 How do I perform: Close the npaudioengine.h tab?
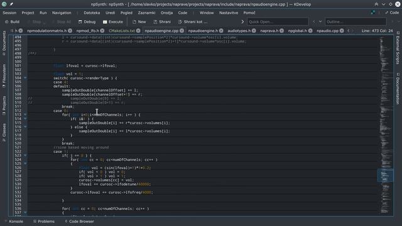click(221, 31)
